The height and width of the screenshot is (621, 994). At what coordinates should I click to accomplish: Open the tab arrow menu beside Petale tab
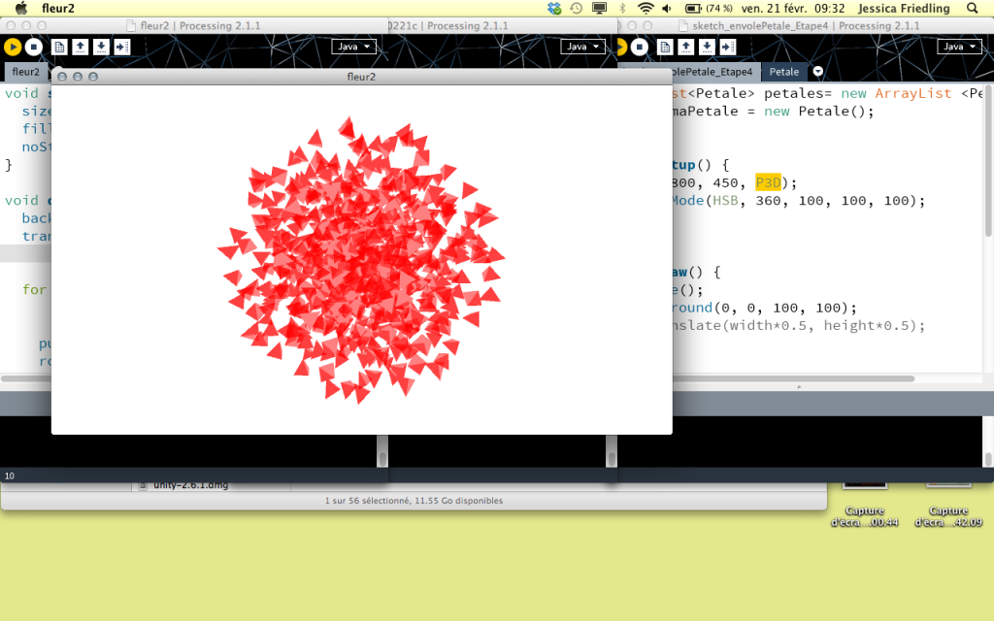coord(818,72)
